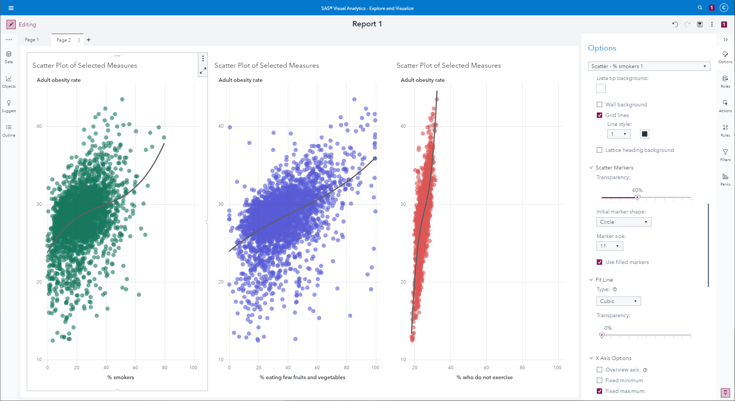The height and width of the screenshot is (401, 735).
Task: Enable Lattice heading background checkbox
Action: coord(599,150)
